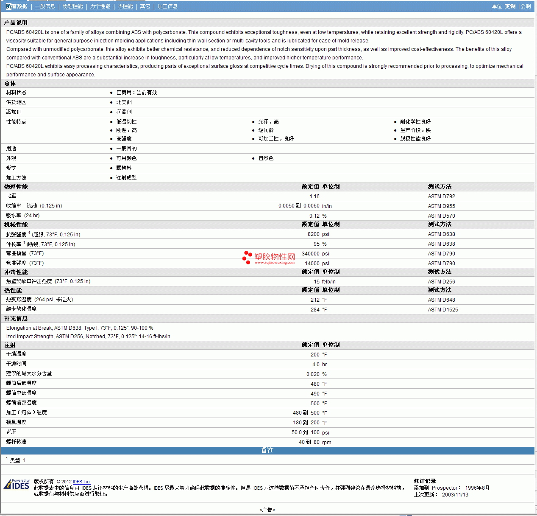Select the 脱模性能良好 feature entry
This screenshot has height=516, width=537.
pos(415,139)
